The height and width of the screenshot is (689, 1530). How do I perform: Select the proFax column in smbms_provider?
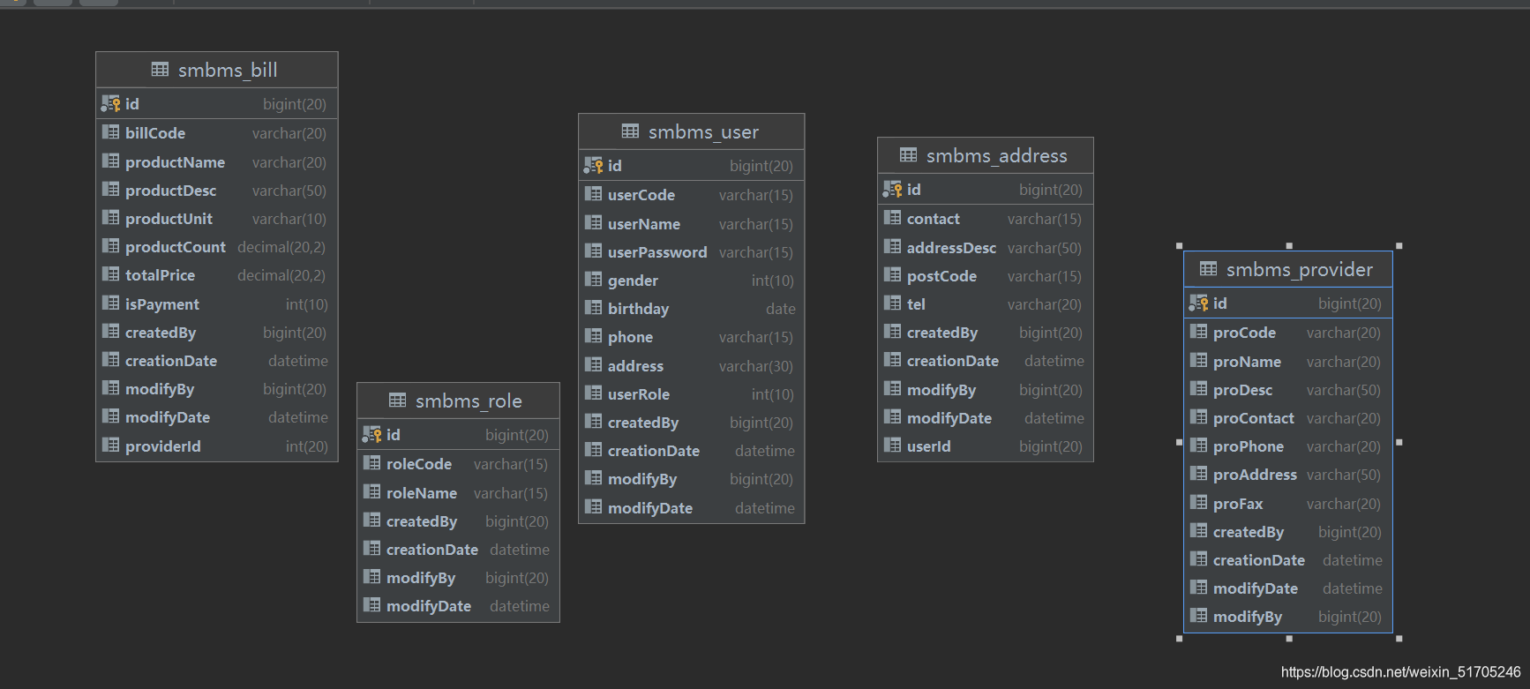1288,504
